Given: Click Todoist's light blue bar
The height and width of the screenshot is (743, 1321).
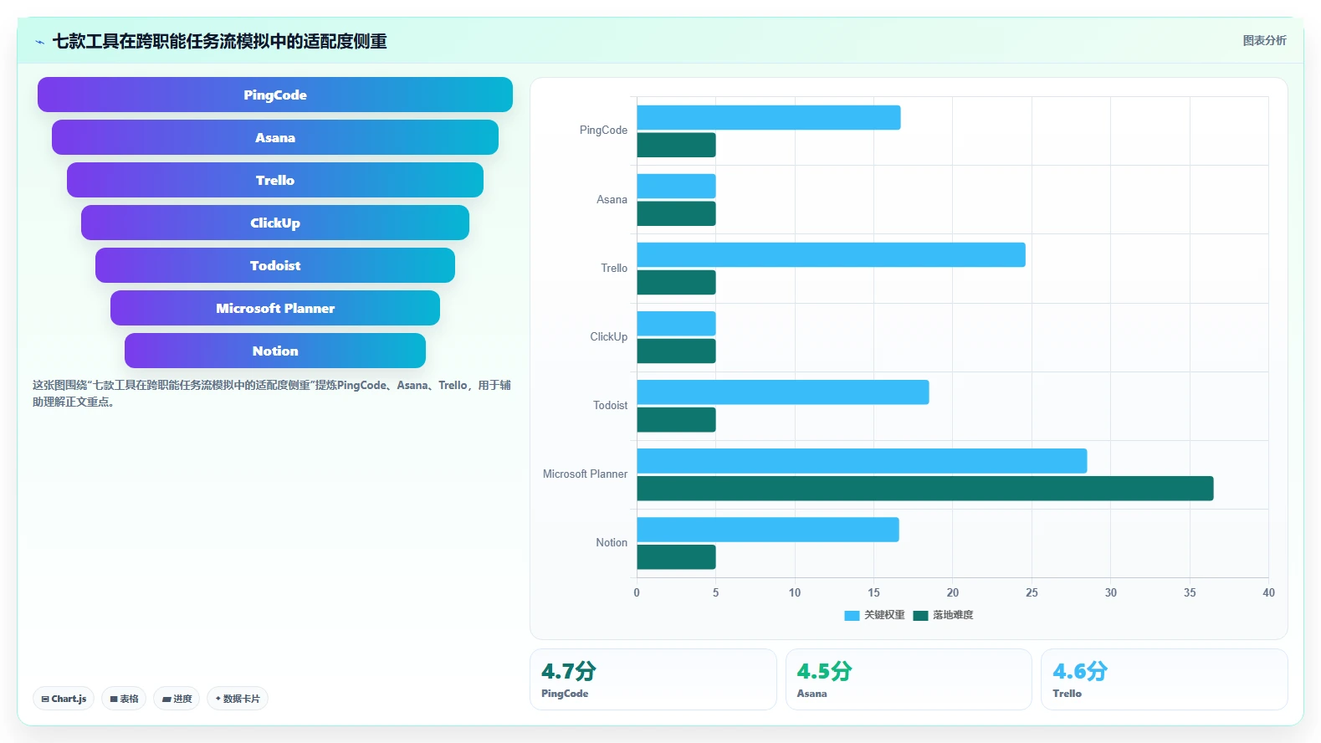Looking at the screenshot, I should (x=783, y=392).
